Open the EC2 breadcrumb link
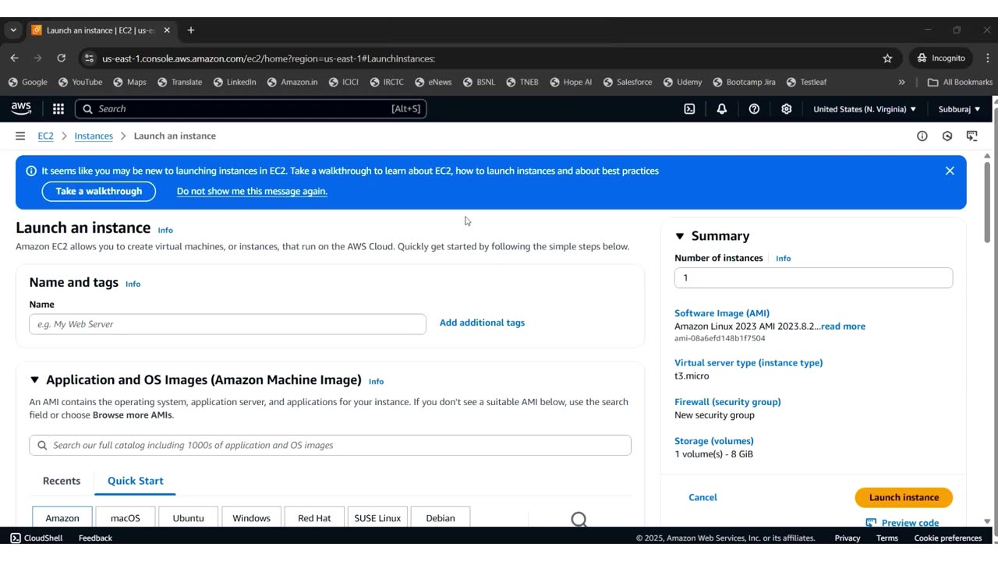 pos(46,136)
